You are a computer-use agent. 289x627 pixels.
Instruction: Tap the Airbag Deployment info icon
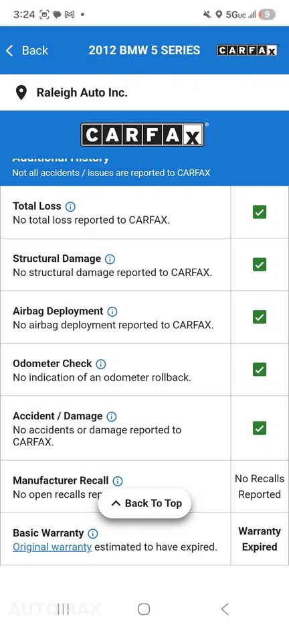pos(112,311)
